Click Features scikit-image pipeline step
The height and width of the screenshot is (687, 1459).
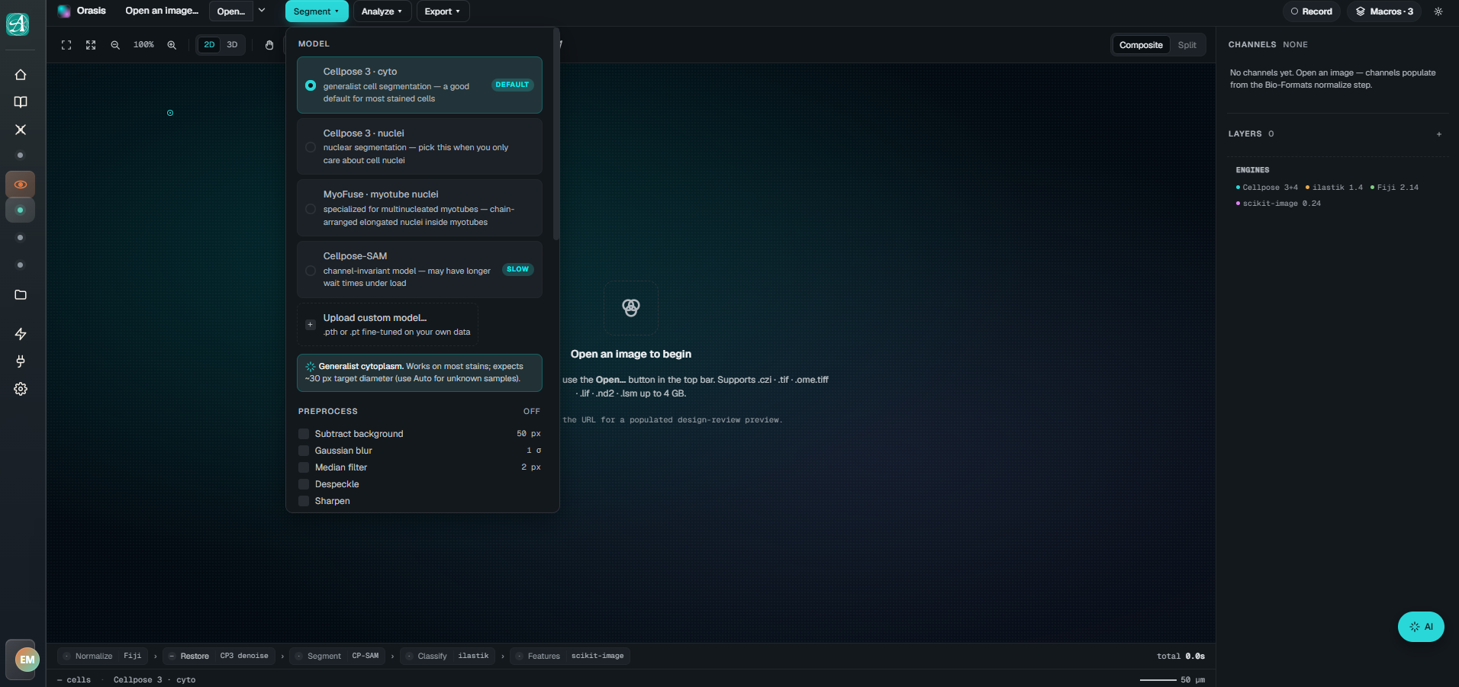pos(570,656)
